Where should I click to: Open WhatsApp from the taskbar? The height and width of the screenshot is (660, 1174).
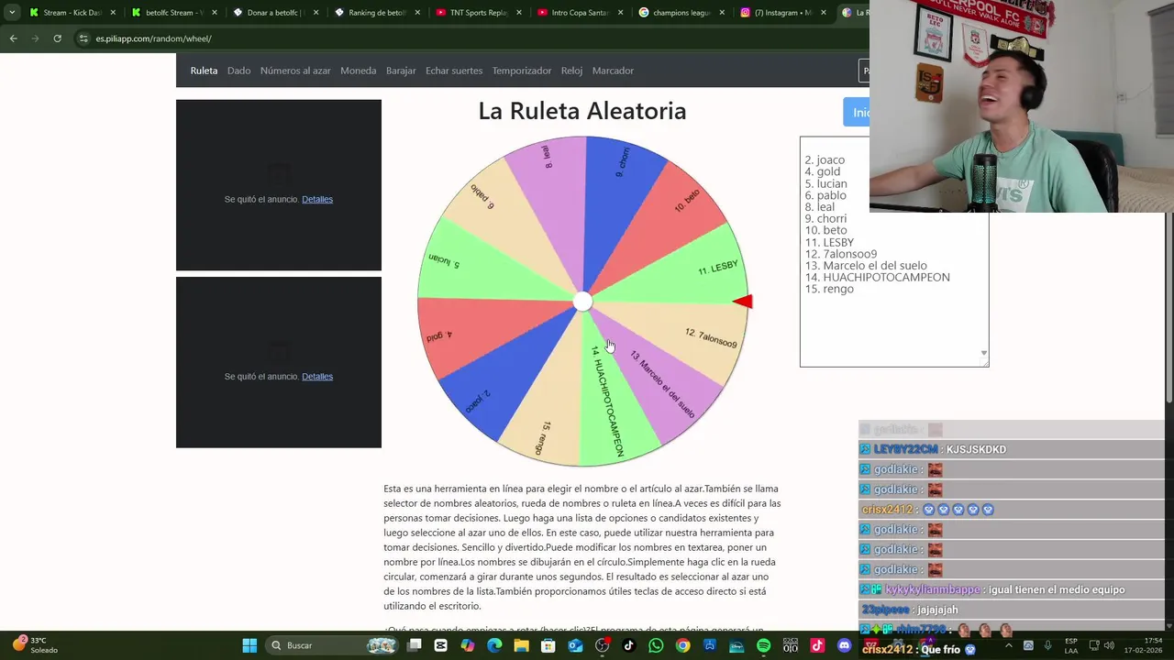pos(656,645)
